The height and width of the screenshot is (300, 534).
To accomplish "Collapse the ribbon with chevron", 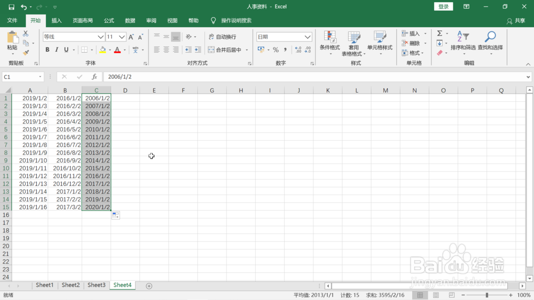I will [528, 64].
